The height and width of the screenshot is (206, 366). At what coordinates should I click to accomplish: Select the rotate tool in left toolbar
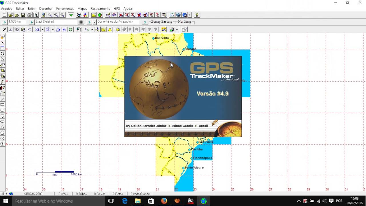pyautogui.click(x=3, y=54)
